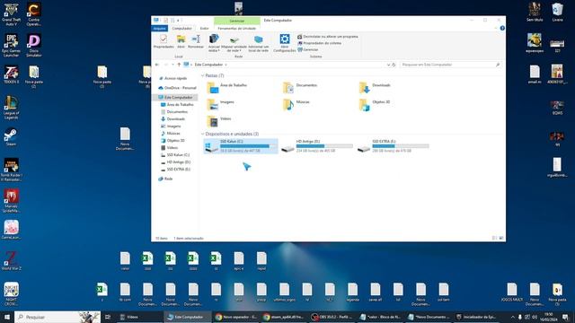Select the Vídeos folder in Pastas
The height and width of the screenshot is (323, 575).
[219, 121]
